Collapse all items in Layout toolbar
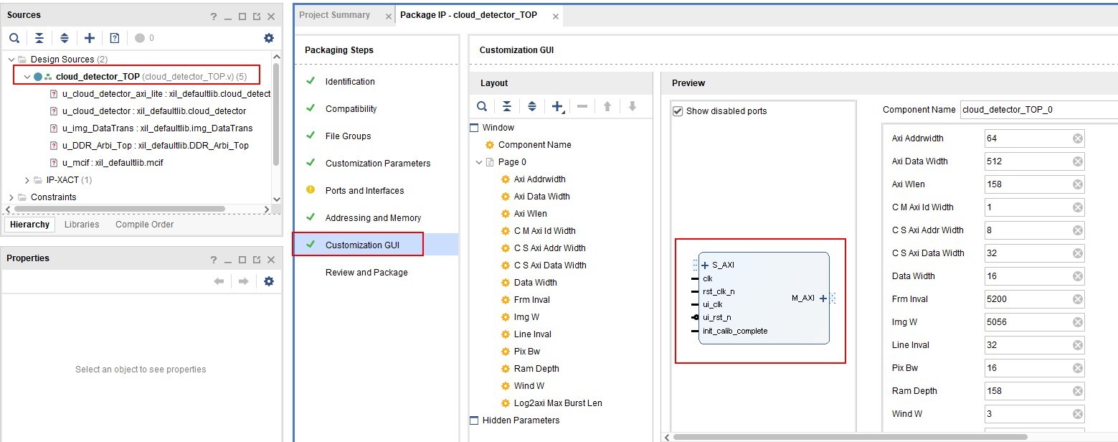This screenshot has height=442, width=1118. point(507,106)
